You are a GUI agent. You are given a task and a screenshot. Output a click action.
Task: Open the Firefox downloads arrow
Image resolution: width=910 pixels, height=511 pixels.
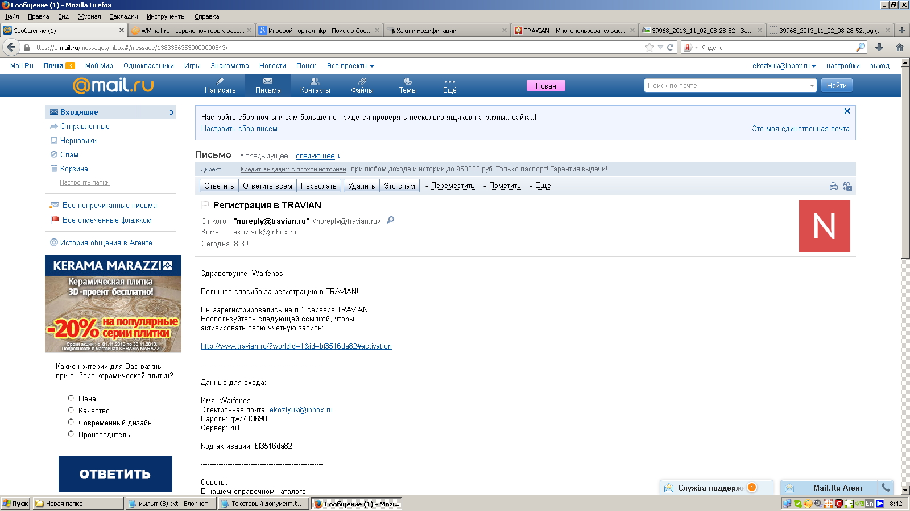(x=879, y=48)
